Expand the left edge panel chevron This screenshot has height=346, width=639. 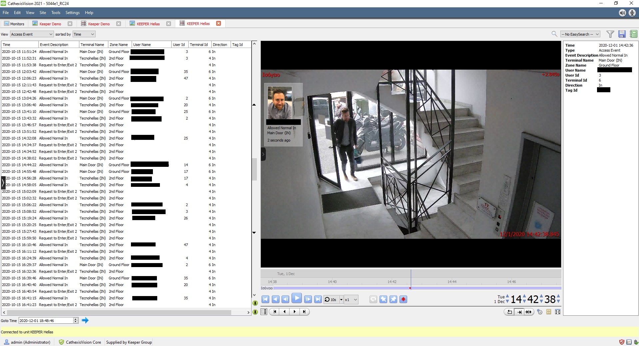pyautogui.click(x=3, y=182)
